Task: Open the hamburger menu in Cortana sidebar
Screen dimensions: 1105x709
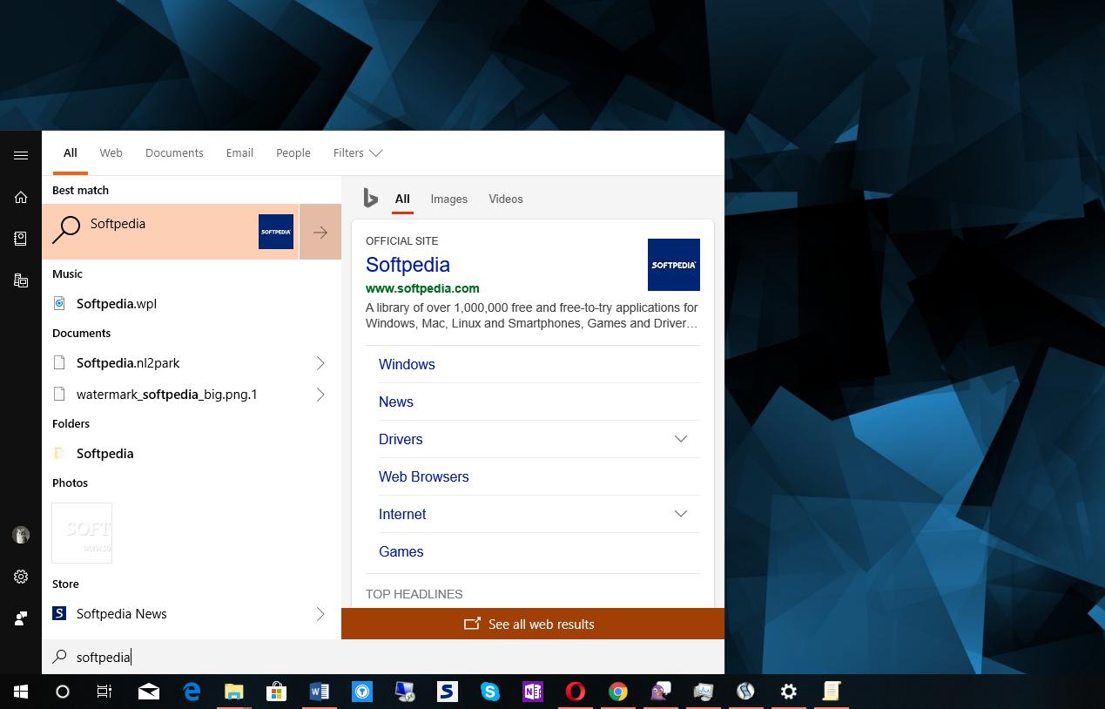Action: pos(21,155)
